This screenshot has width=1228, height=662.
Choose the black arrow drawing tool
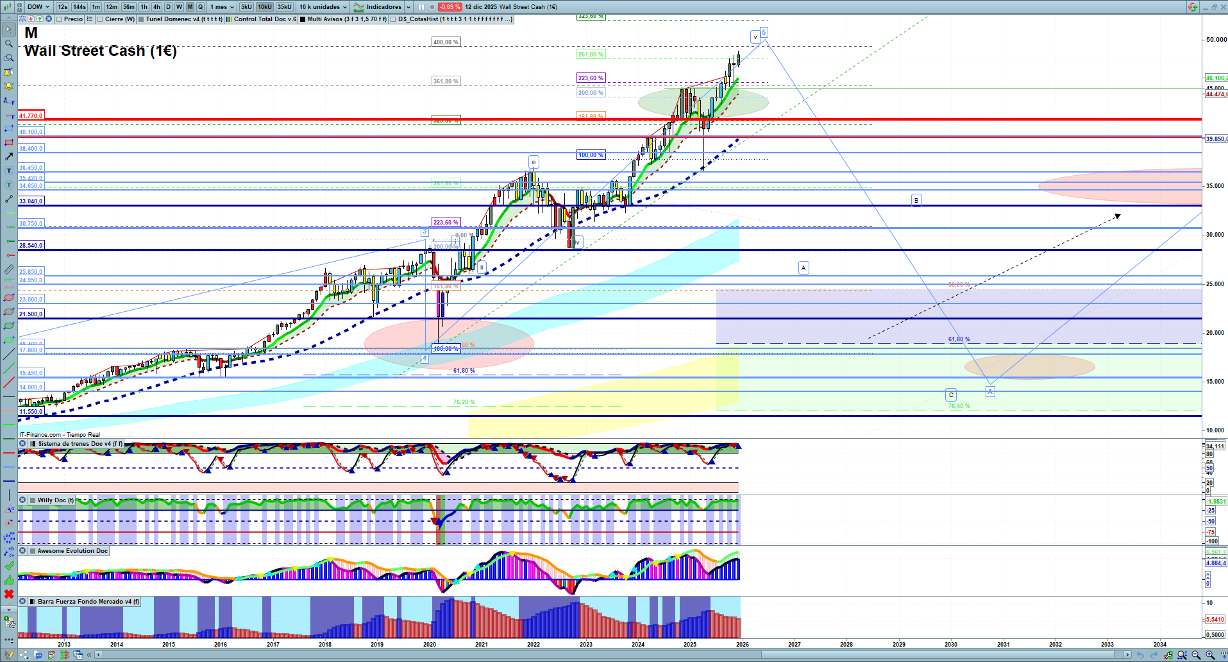9,157
